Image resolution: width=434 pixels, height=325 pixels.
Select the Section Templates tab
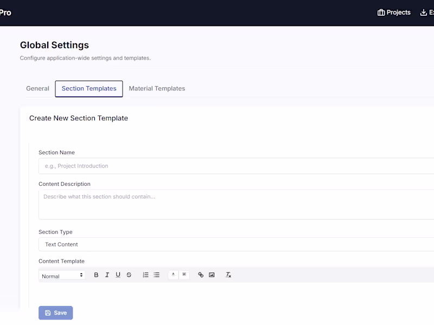pos(88,88)
